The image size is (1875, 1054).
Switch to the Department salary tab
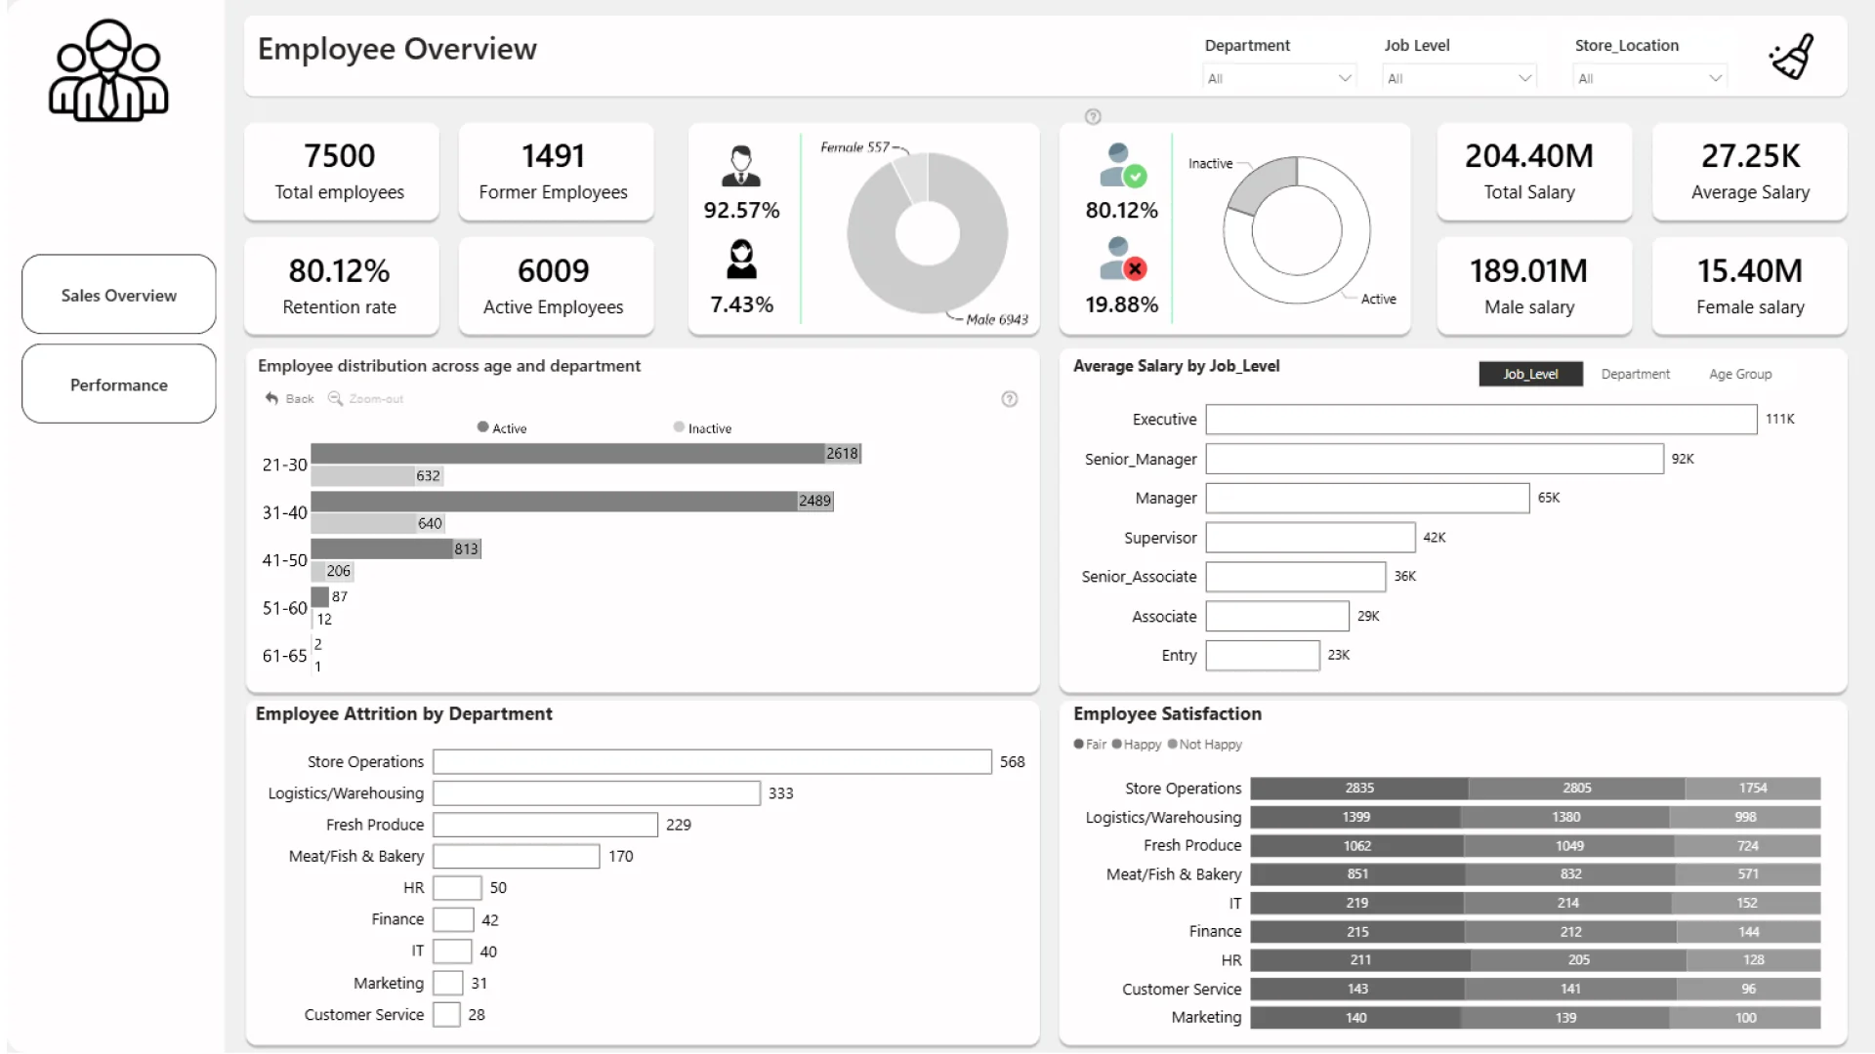pyautogui.click(x=1635, y=374)
